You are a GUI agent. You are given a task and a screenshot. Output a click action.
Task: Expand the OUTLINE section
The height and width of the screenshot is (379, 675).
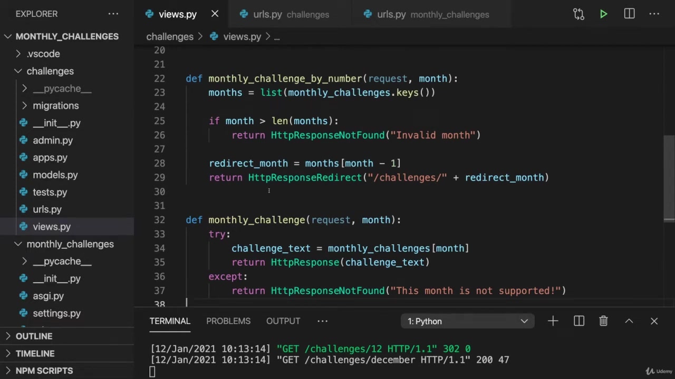click(x=34, y=336)
